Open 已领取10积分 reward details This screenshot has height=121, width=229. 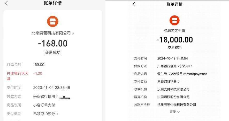[44, 114]
